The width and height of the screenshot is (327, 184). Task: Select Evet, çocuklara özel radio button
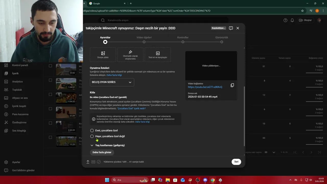(x=92, y=130)
